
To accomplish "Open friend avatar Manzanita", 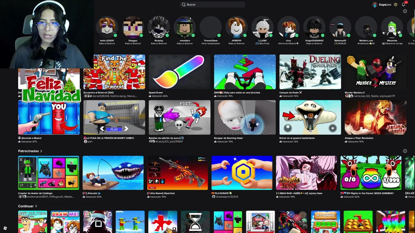I will (x=392, y=27).
